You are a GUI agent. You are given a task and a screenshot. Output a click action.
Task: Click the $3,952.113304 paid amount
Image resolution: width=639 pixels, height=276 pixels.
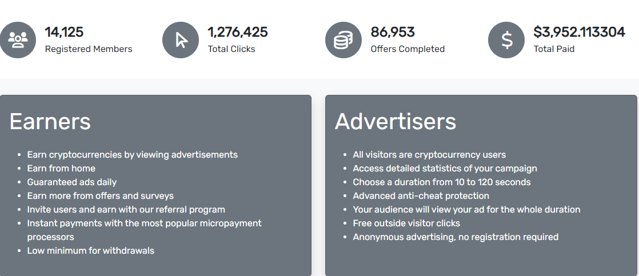coord(579,32)
